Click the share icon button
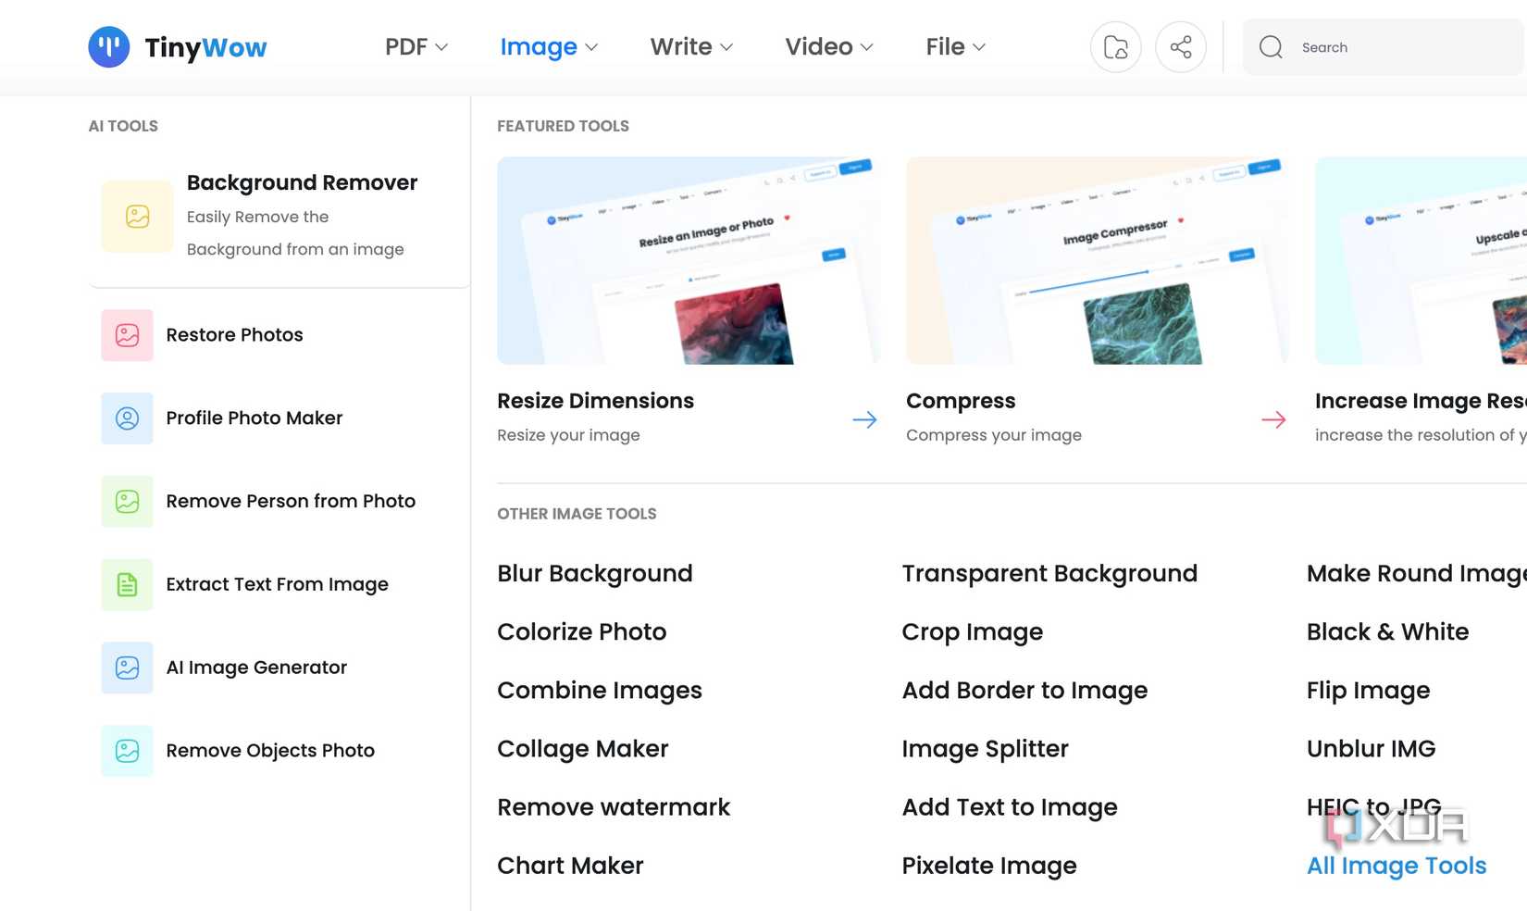The height and width of the screenshot is (911, 1527). [1181, 47]
